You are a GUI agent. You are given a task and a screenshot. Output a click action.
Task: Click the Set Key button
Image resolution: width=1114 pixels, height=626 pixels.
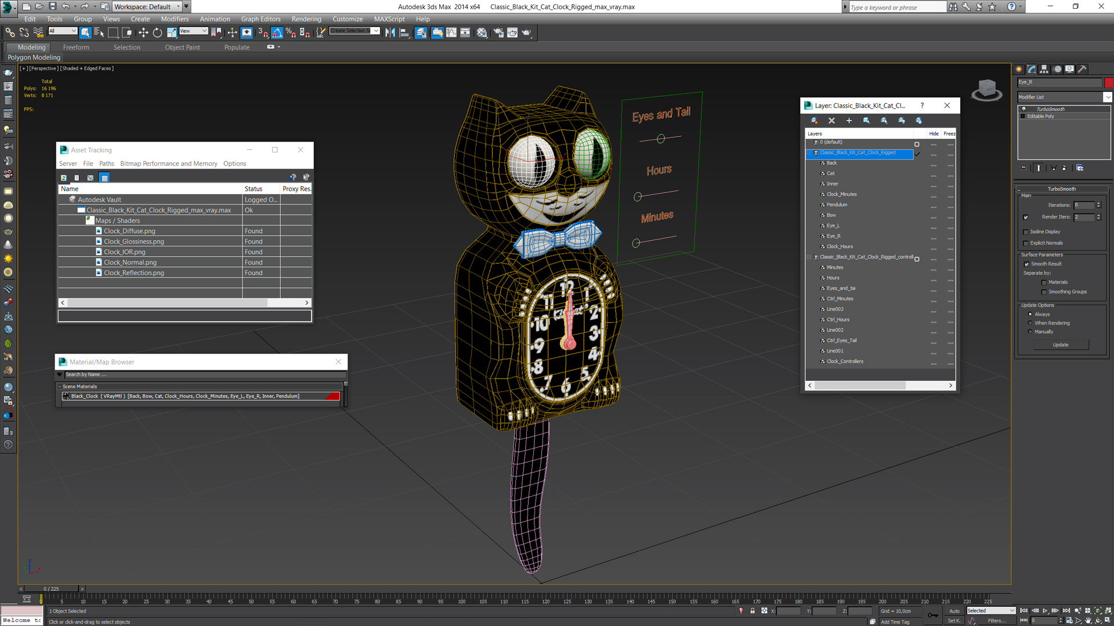point(954,621)
